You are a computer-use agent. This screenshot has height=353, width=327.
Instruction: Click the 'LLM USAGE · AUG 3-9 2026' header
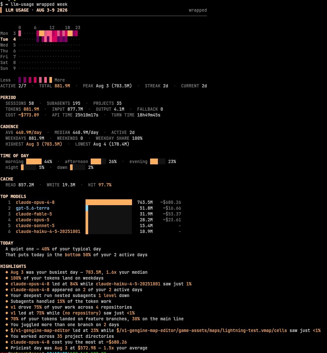click(x=36, y=10)
